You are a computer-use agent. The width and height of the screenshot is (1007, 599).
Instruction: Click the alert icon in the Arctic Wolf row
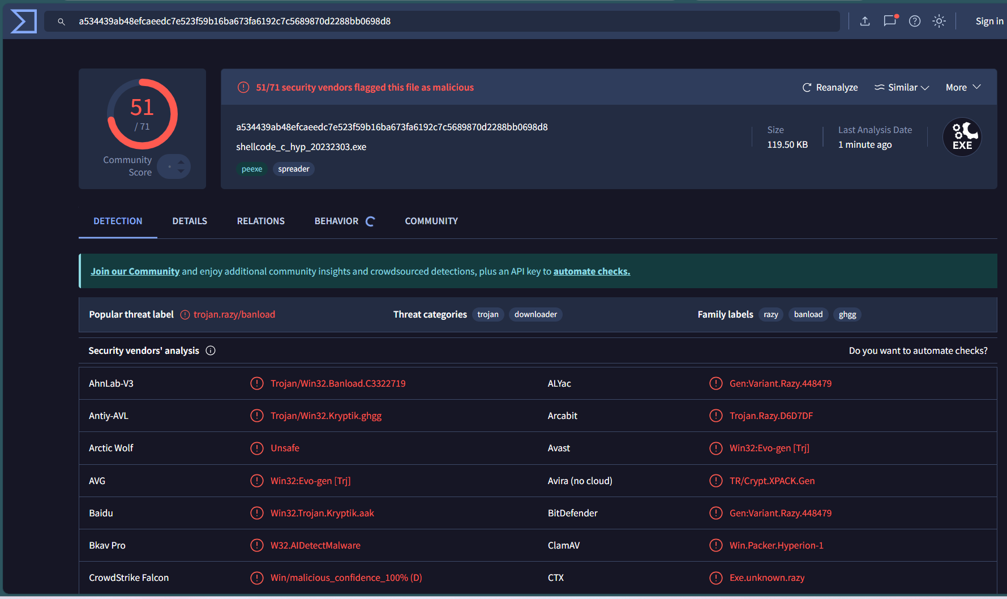tap(257, 448)
